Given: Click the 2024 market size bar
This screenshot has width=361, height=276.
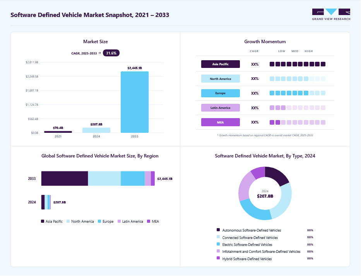Looking at the screenshot, I should pyautogui.click(x=96, y=130).
